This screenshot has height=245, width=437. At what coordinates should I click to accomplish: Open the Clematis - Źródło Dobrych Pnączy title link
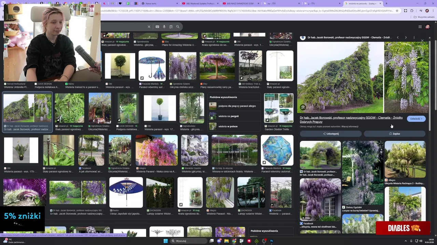[x=351, y=119]
